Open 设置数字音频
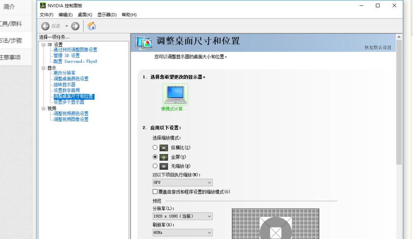 tap(66, 90)
